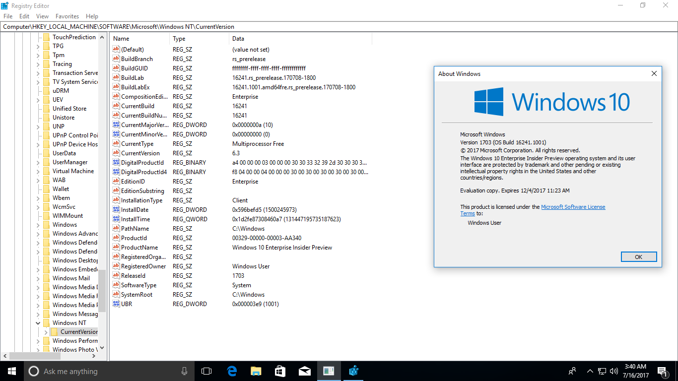Show hidden system tray icons
The width and height of the screenshot is (678, 381).
tap(590, 371)
